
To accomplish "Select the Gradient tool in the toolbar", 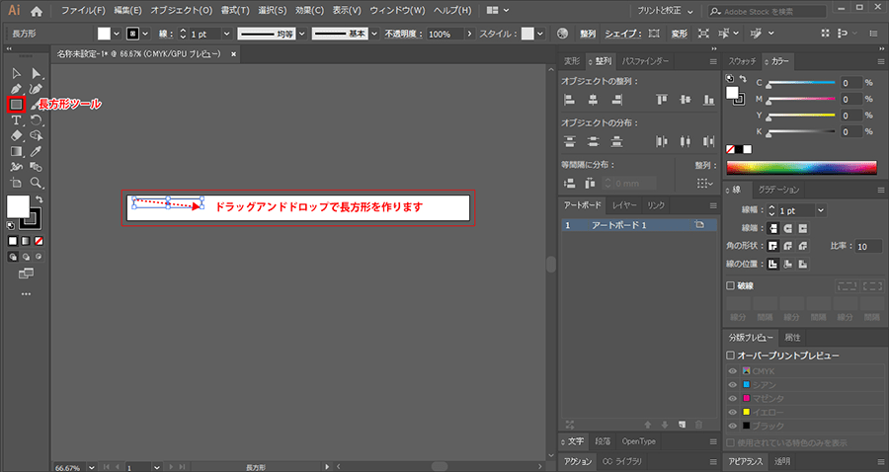I will (17, 151).
